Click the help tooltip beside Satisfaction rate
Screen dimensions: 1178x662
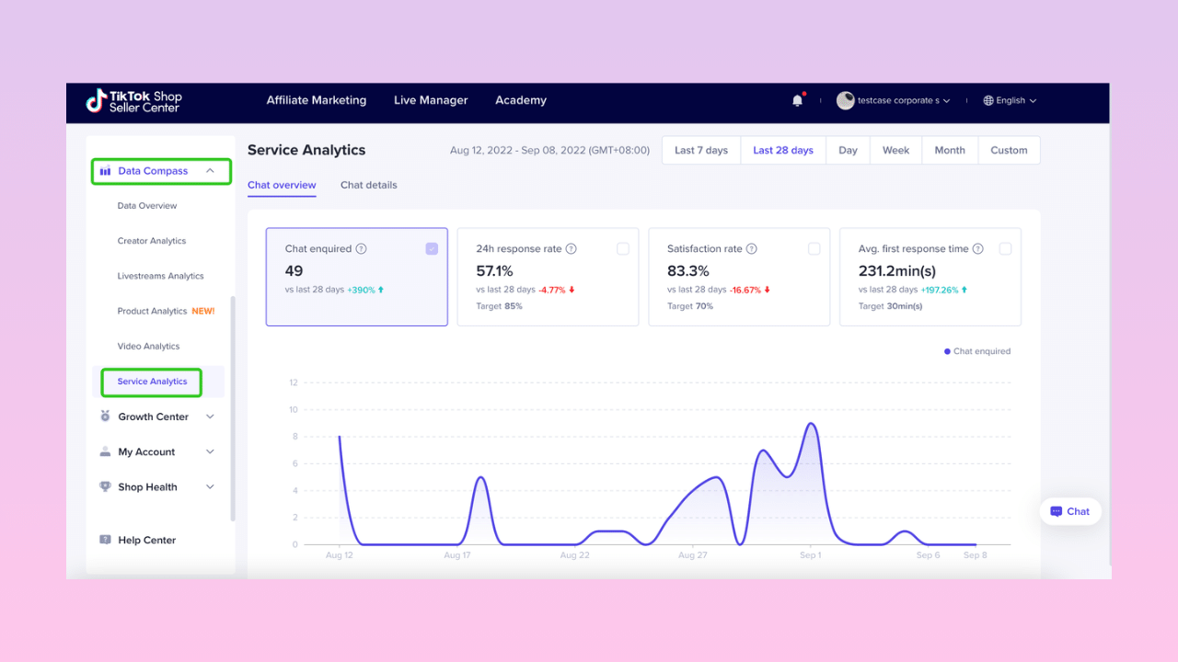coord(752,248)
